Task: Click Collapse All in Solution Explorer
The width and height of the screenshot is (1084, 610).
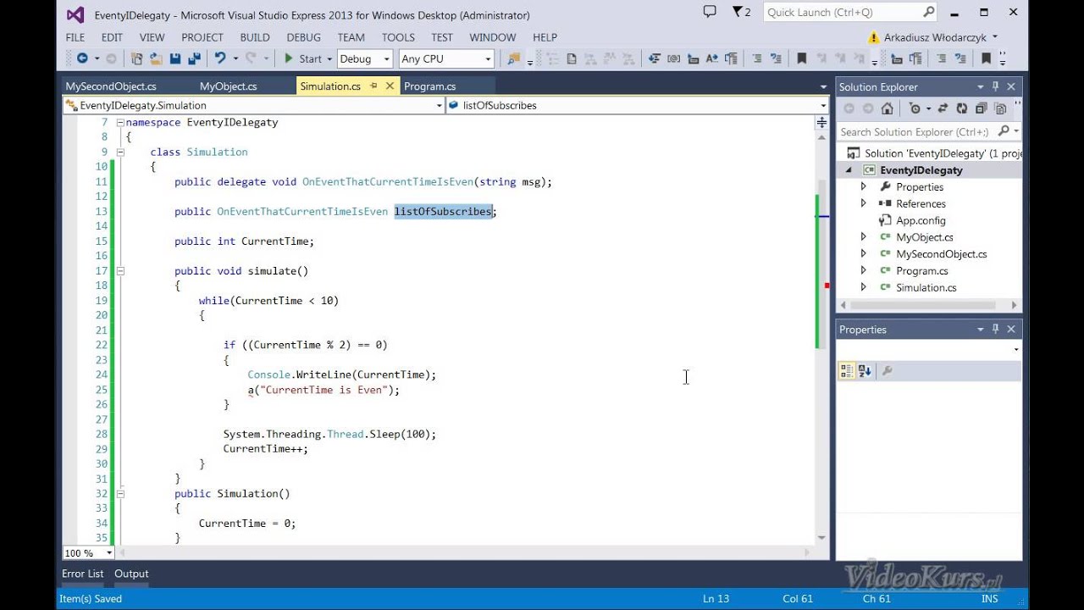Action: tap(982, 108)
